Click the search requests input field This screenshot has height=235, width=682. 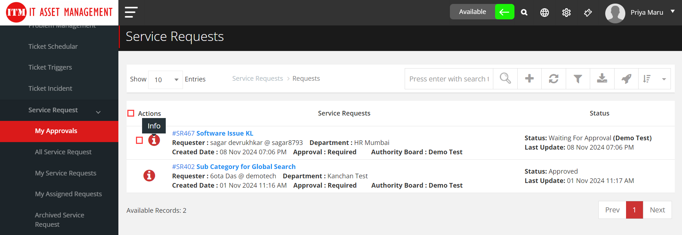[448, 79]
